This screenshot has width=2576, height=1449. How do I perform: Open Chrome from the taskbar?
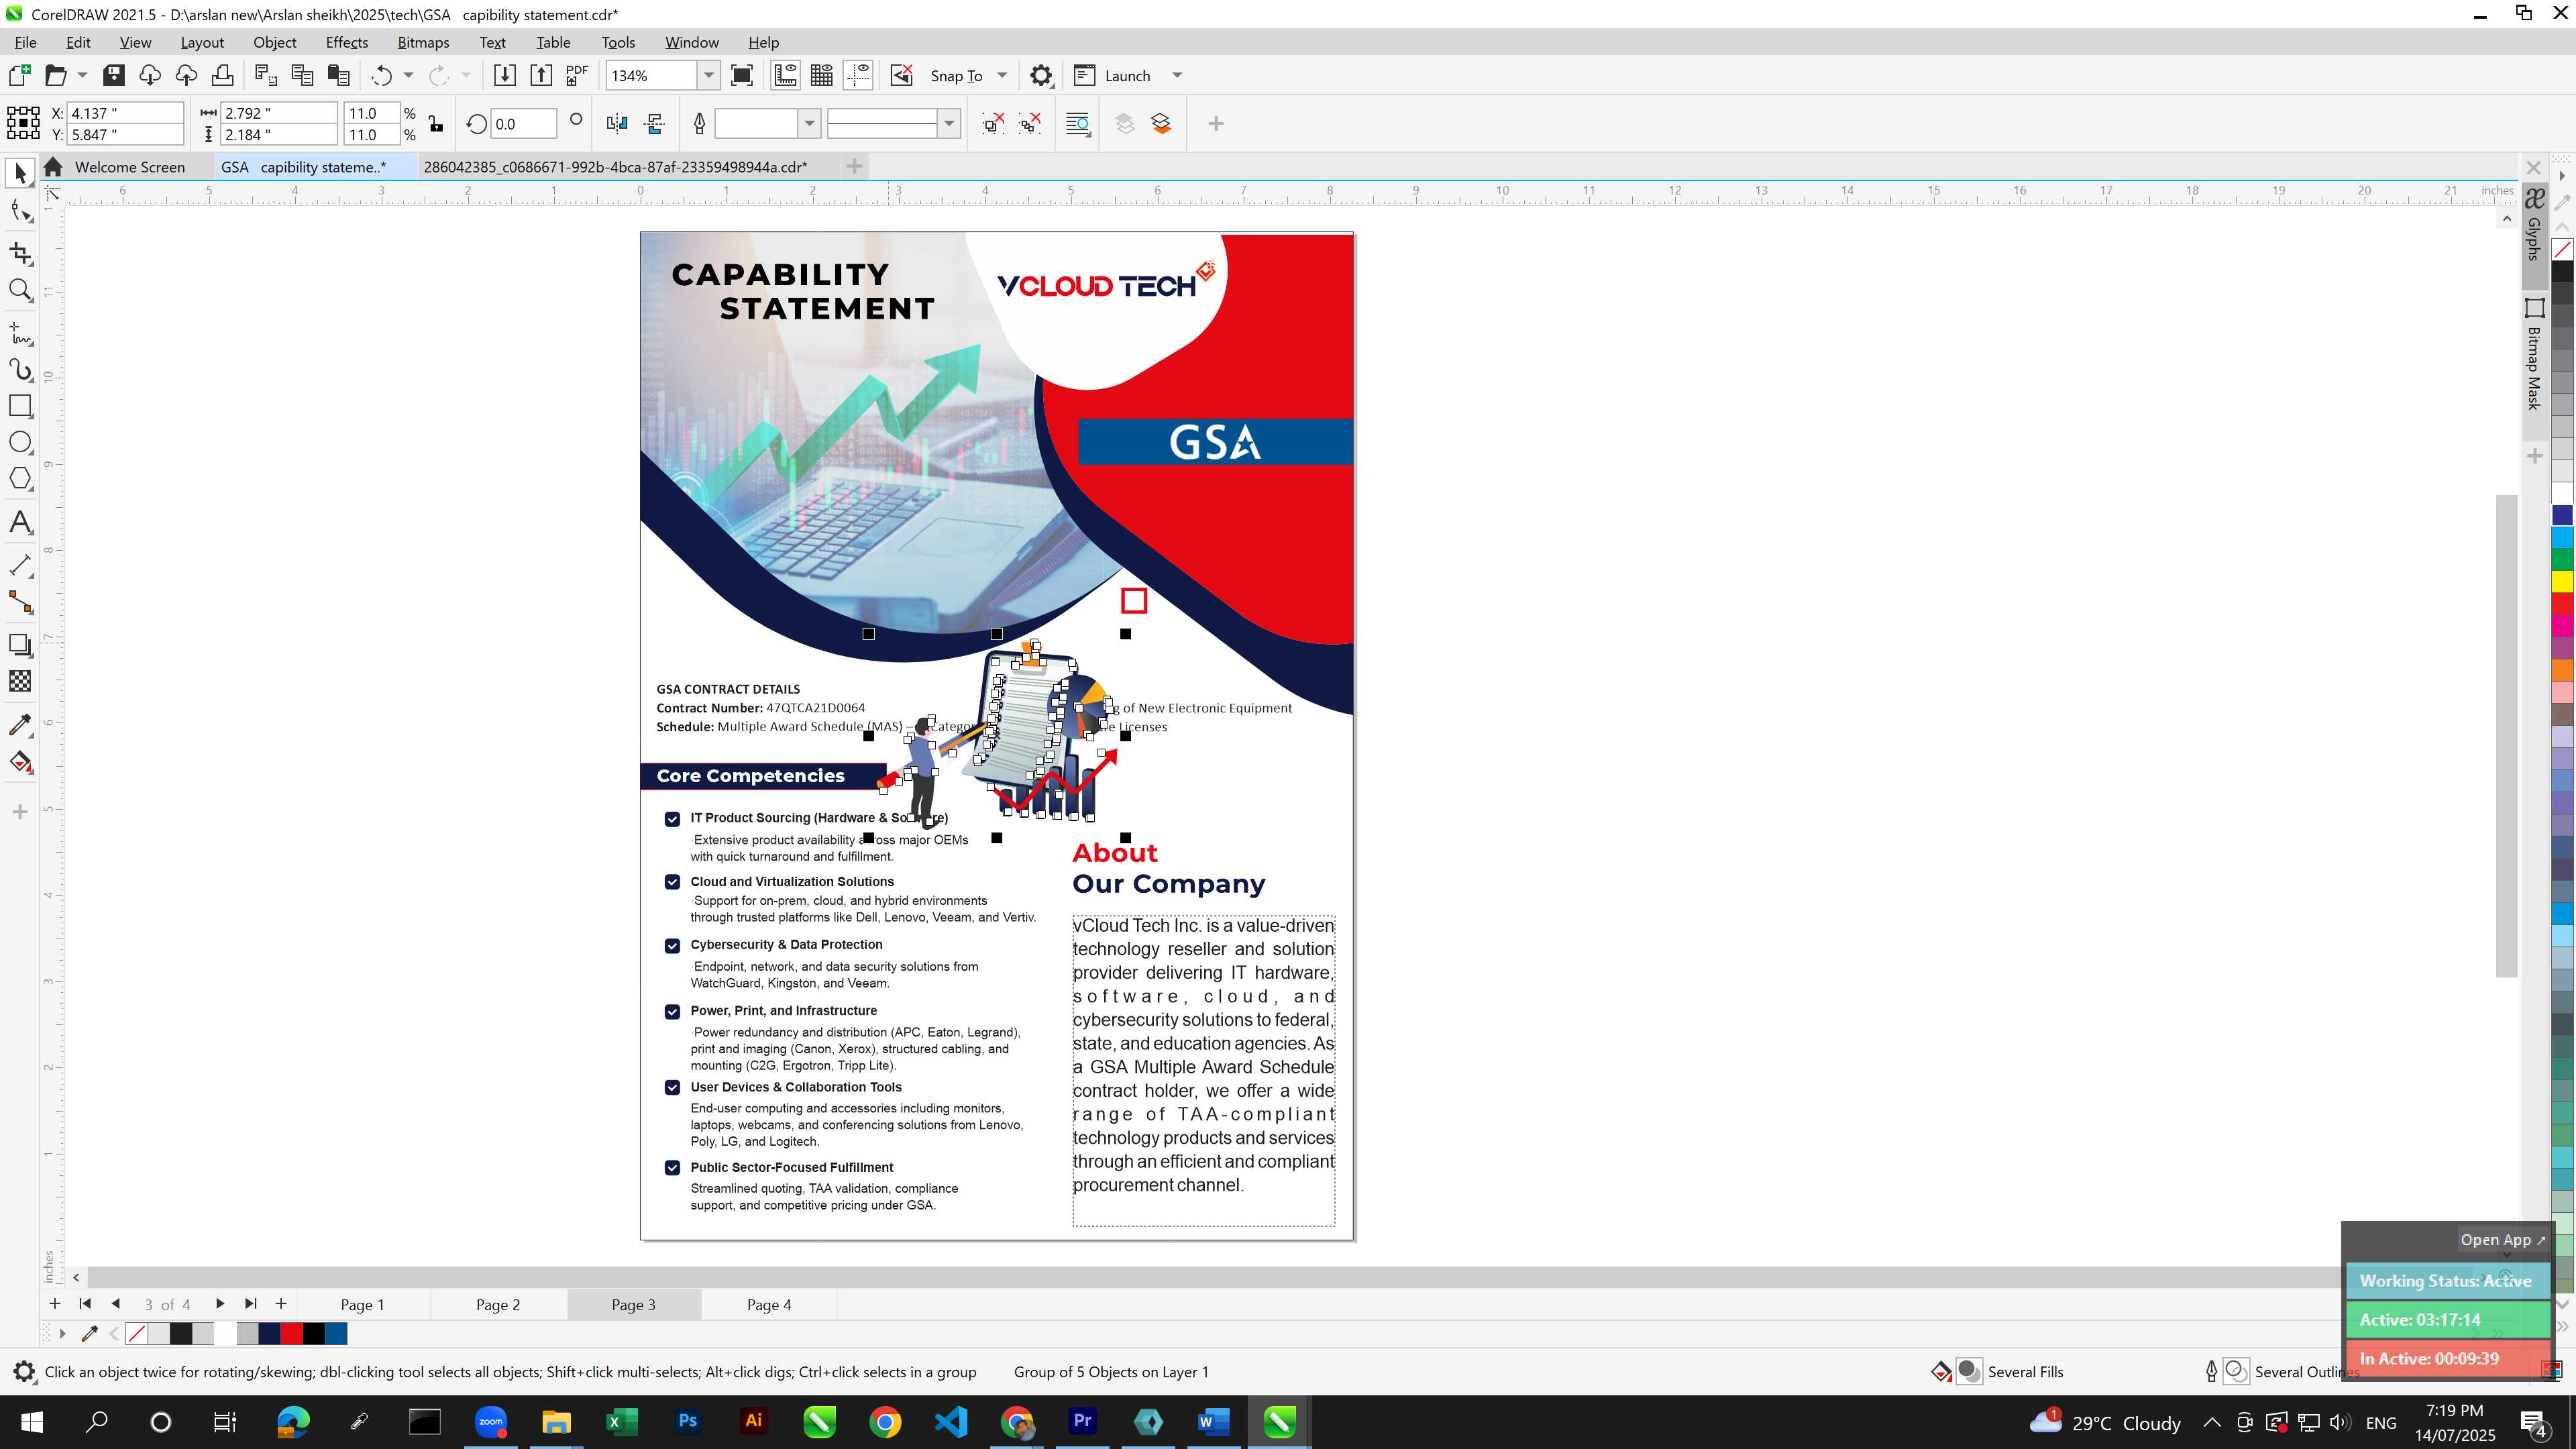click(x=884, y=1421)
